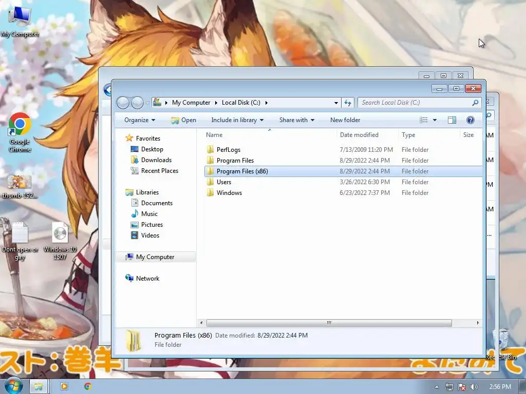Sort by Date modified column
526x394 pixels.
point(367,135)
